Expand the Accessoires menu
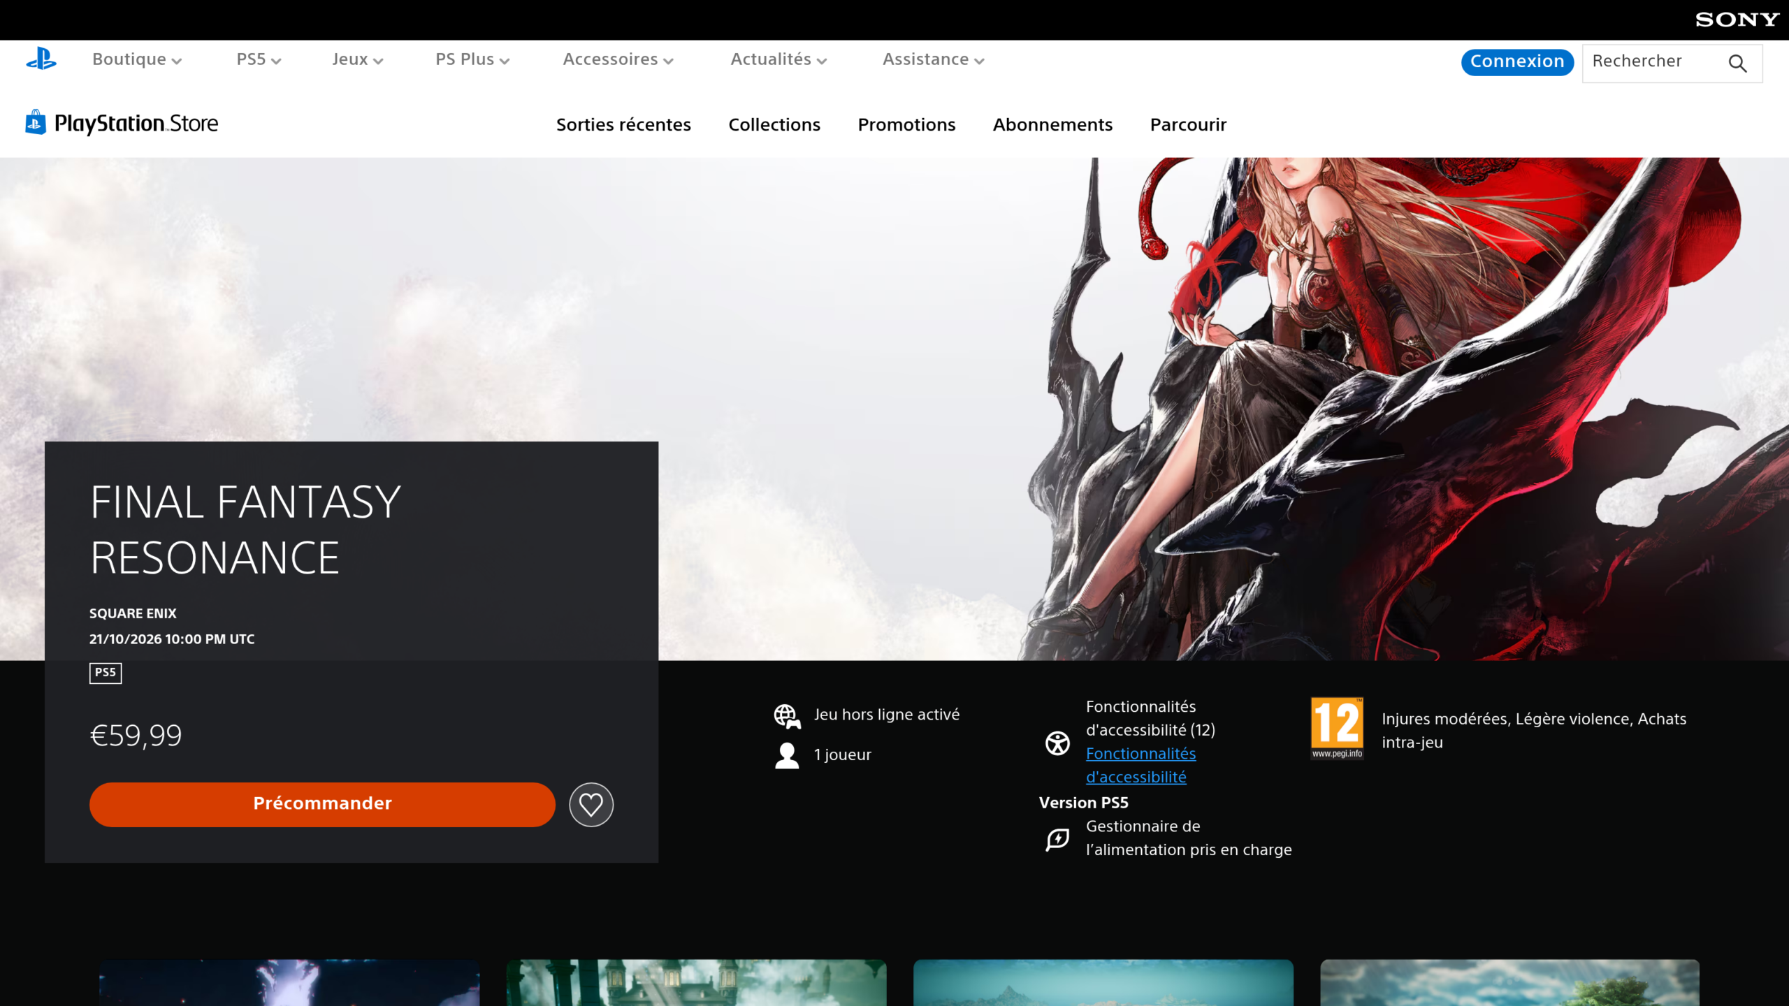Screen dimensions: 1789x1006 point(618,60)
